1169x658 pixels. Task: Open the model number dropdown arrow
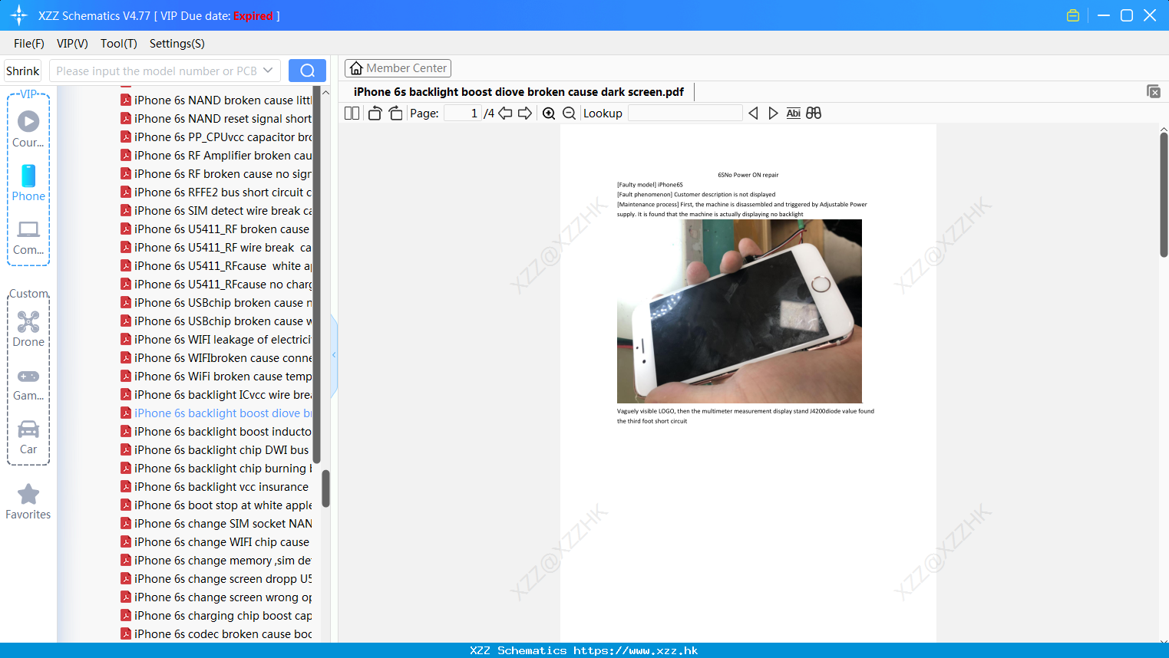(x=268, y=71)
